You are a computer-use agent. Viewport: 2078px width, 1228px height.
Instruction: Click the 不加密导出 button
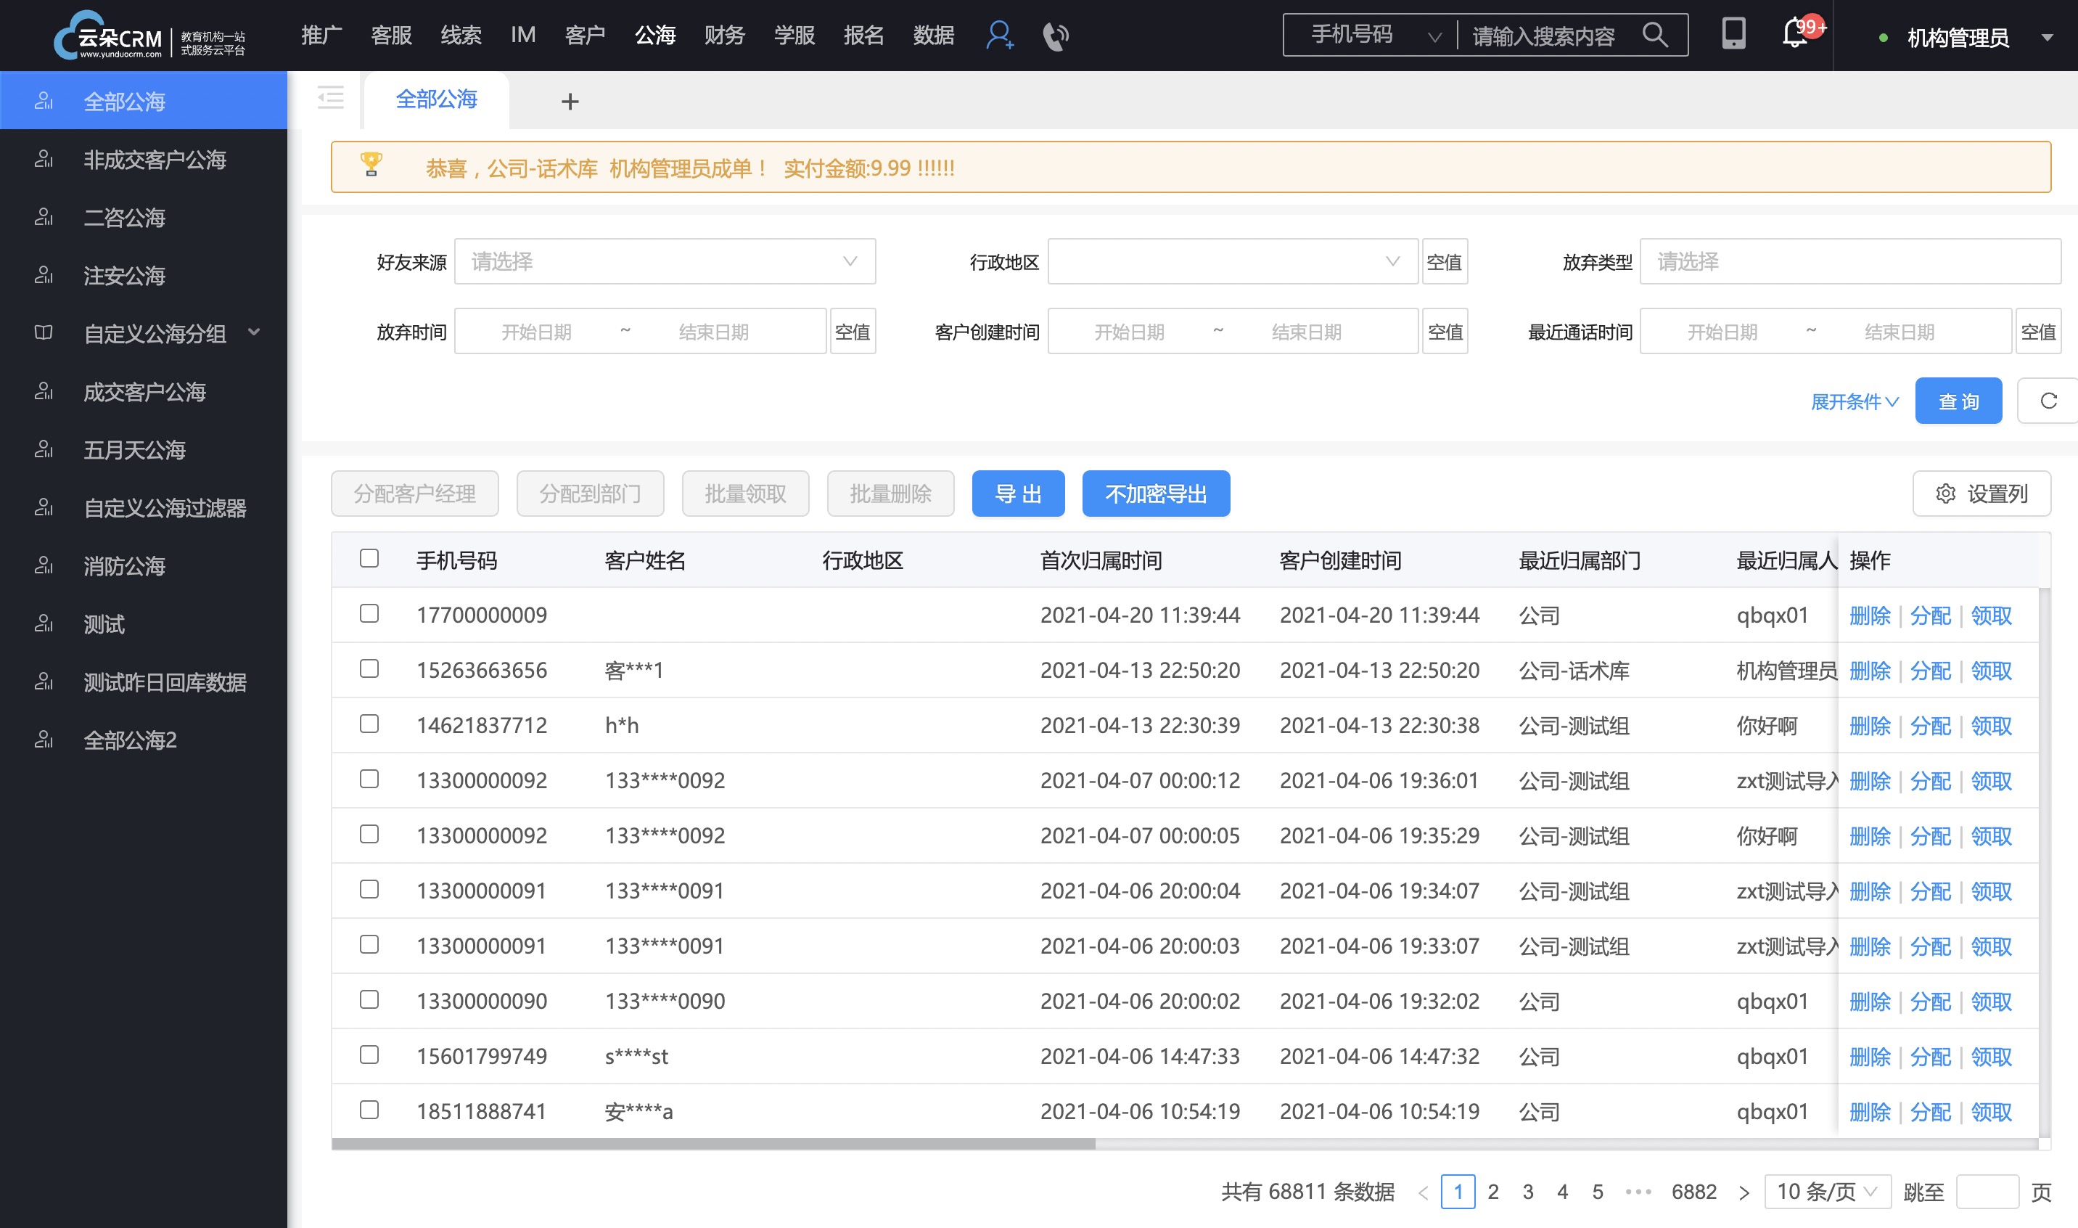(1156, 493)
